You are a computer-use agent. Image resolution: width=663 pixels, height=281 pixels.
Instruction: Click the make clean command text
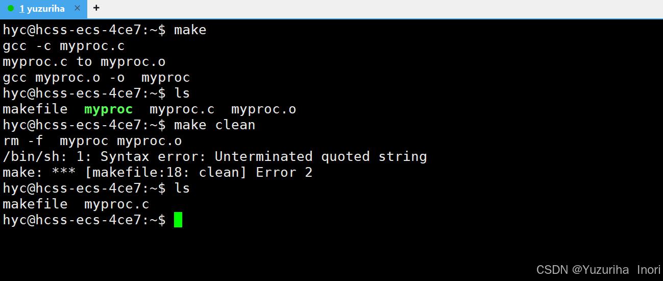click(214, 125)
